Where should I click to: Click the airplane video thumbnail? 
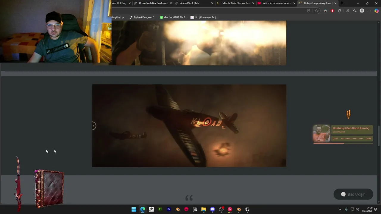click(189, 126)
